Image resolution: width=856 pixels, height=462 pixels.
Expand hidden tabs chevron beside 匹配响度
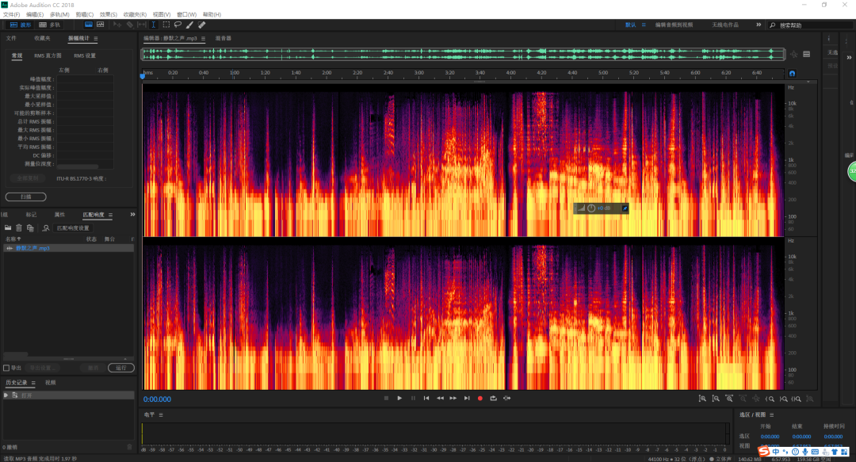pos(132,215)
